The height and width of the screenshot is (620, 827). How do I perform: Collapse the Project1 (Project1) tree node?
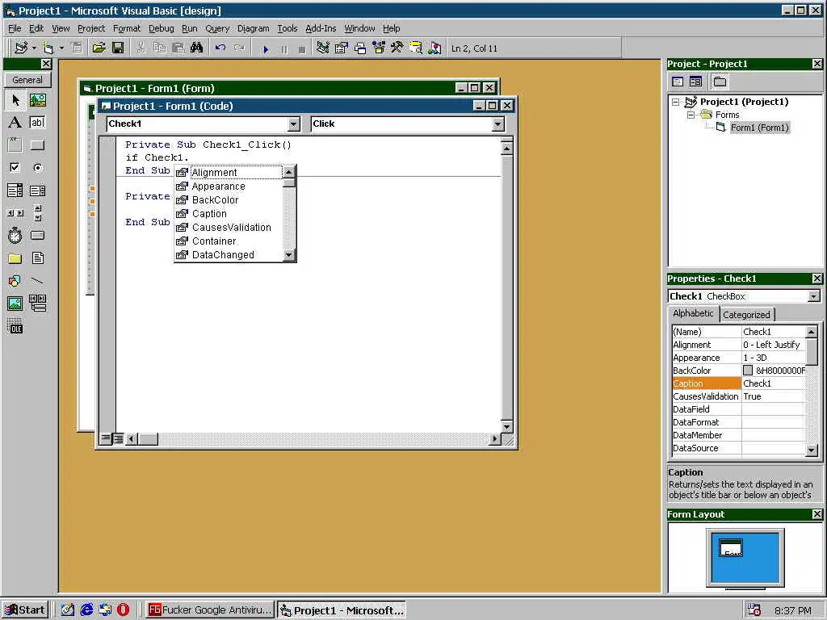(676, 103)
